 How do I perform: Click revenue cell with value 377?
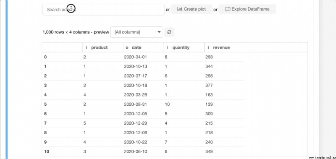(209, 86)
